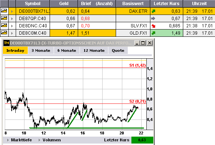Sort by the Uhrzeit column header
The height and width of the screenshot is (145, 215).
tap(199, 4)
